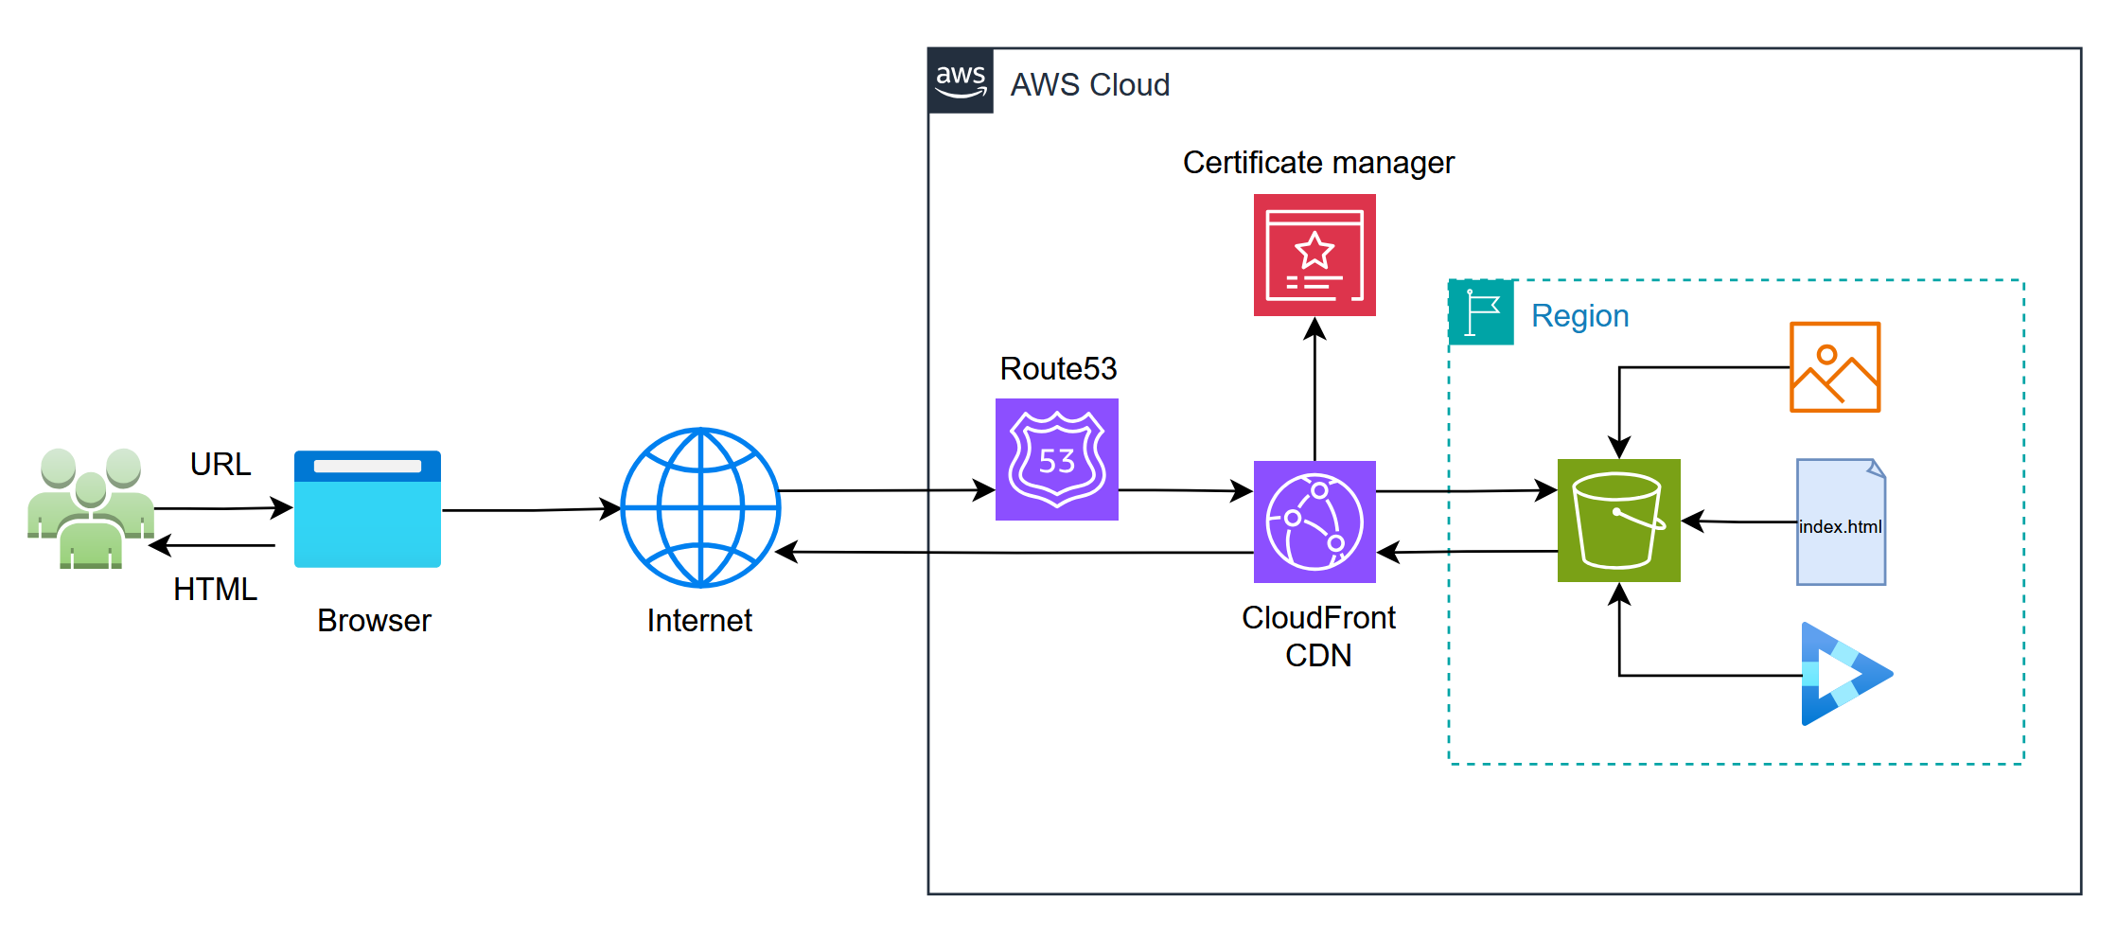
Task: Click the blue Internet globe icon
Action: 700,508
